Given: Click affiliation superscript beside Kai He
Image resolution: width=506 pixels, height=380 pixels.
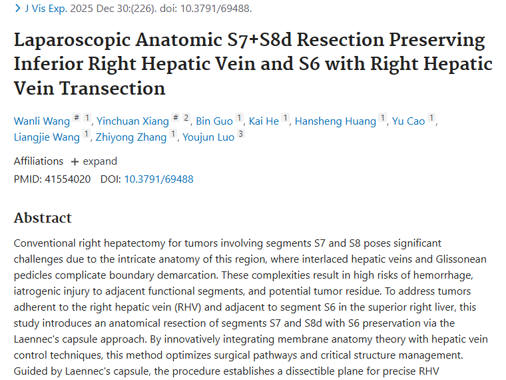Looking at the screenshot, I should click(x=286, y=119).
